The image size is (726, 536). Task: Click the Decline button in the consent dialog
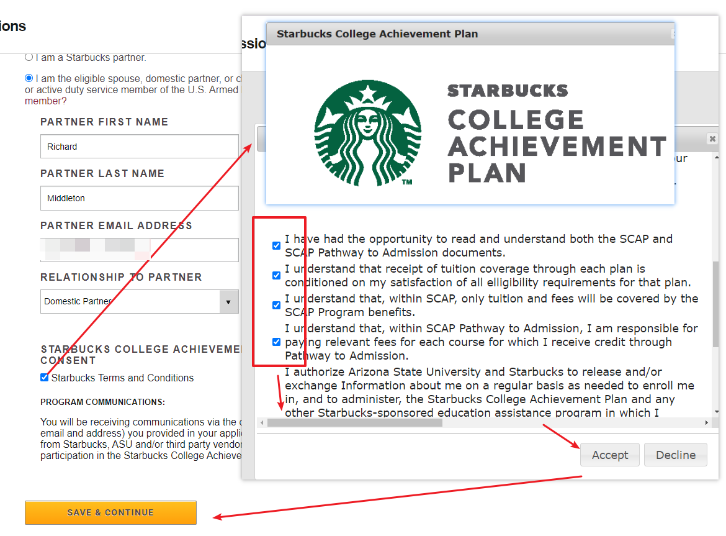676,455
